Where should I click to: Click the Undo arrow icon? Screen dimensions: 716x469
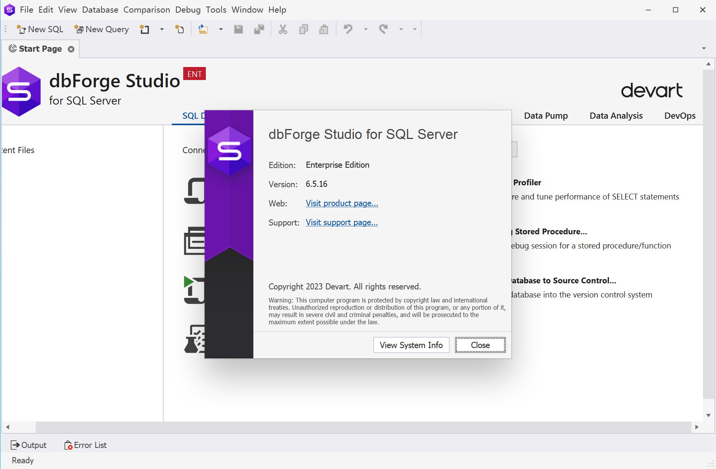[348, 29]
